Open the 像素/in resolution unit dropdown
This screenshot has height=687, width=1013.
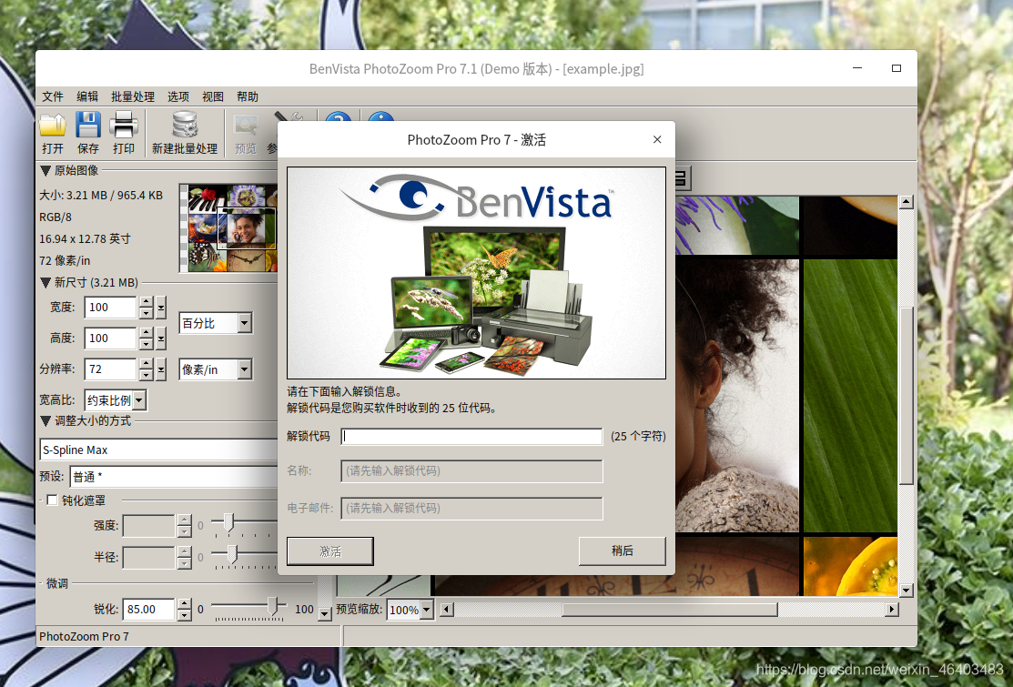[x=244, y=369]
